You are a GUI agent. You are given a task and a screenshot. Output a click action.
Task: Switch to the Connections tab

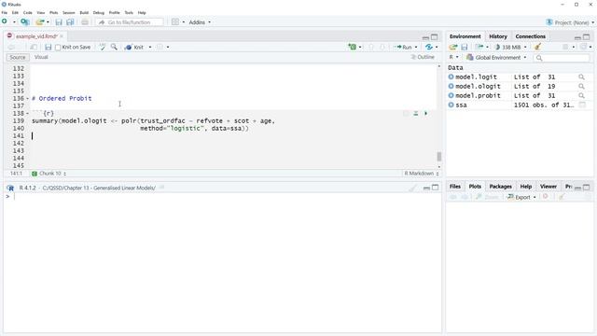pos(531,36)
